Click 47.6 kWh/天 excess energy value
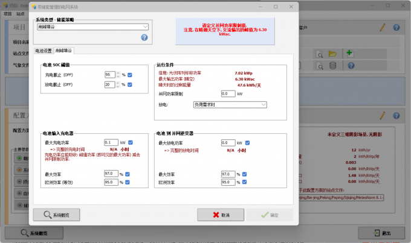Screen dimensions: 411x243 pyautogui.click(x=249, y=85)
